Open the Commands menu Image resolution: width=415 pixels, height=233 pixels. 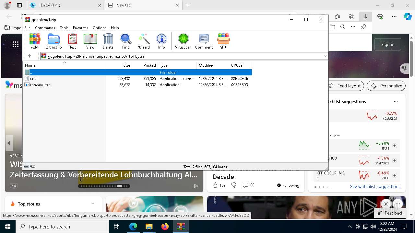[45, 28]
